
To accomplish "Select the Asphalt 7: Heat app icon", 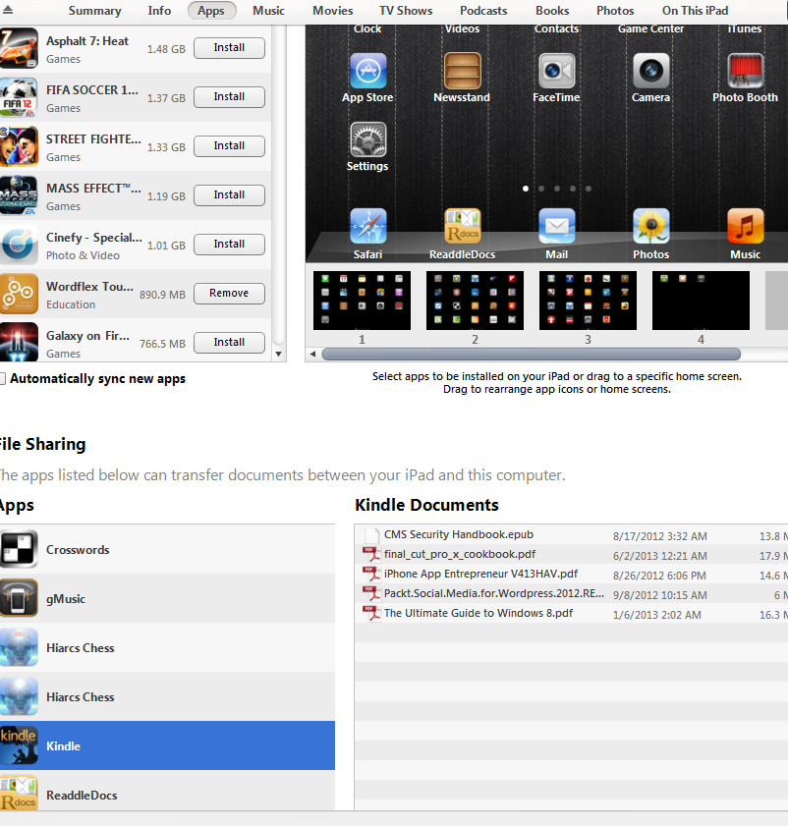I will coord(19,48).
